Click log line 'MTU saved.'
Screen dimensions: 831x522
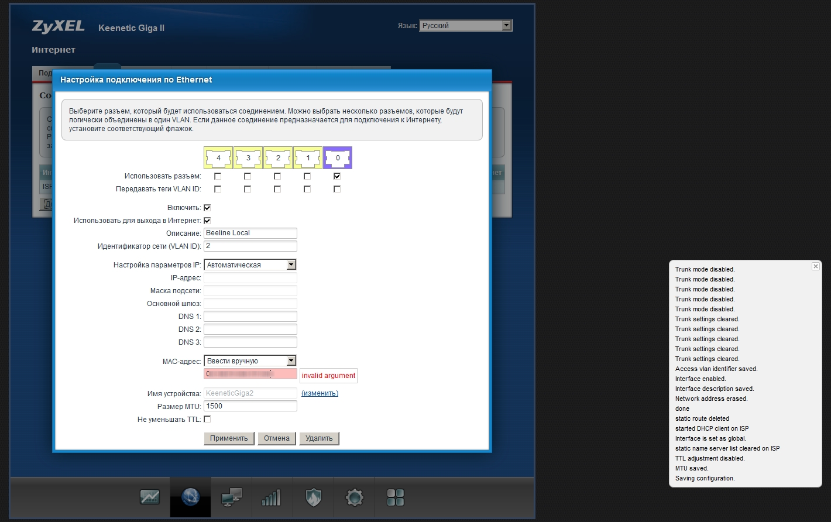[x=692, y=469]
